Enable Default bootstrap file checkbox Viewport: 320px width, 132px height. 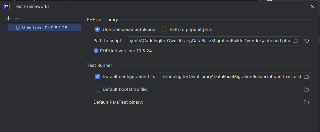97,89
